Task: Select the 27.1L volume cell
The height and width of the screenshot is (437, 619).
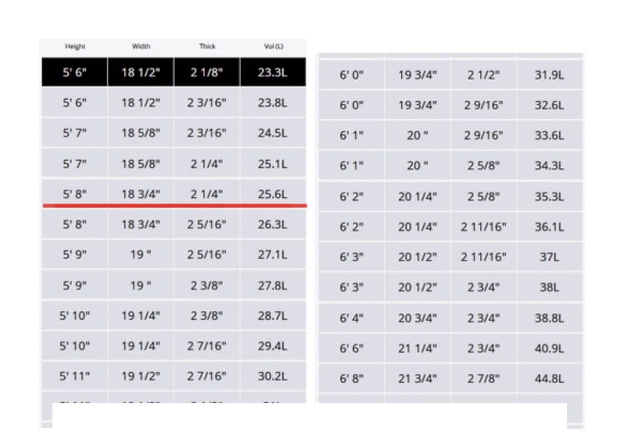Action: 273,255
